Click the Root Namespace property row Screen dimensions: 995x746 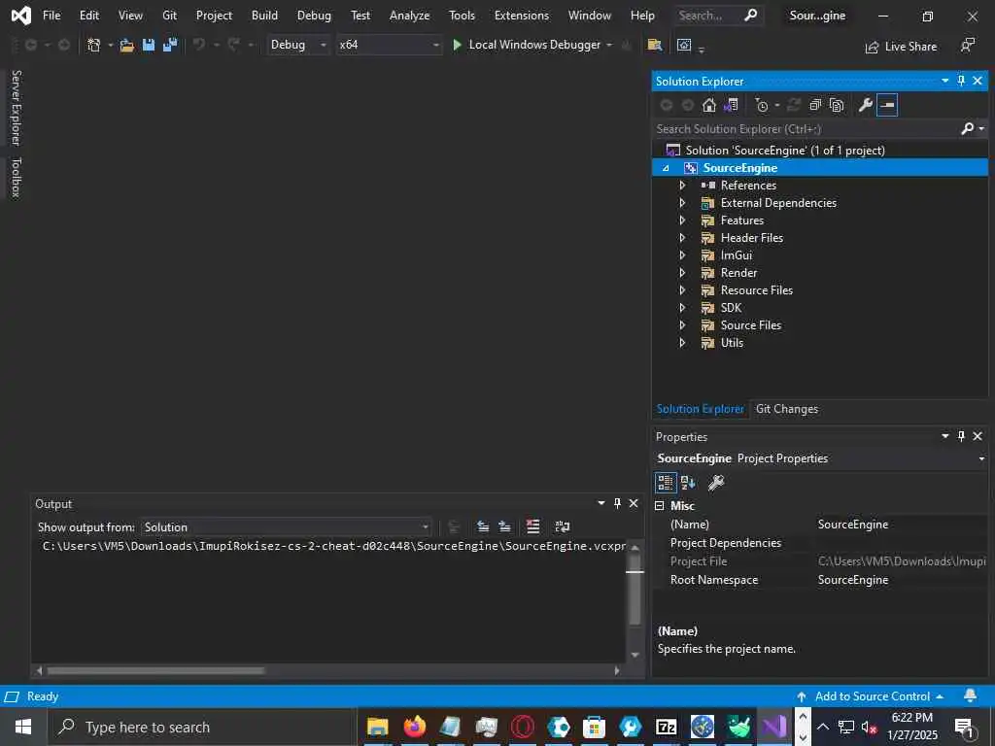pos(820,580)
